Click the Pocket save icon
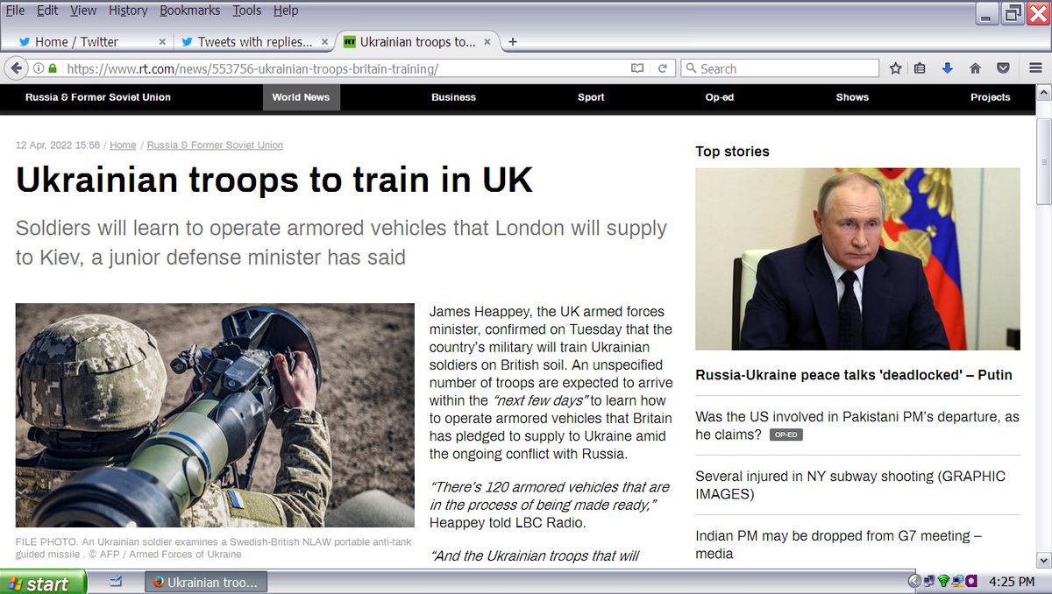The width and height of the screenshot is (1052, 594). (x=1005, y=68)
